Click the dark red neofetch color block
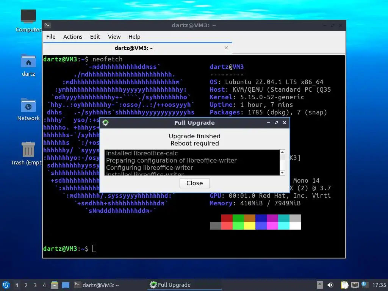The height and width of the screenshot is (291, 388). [227, 218]
